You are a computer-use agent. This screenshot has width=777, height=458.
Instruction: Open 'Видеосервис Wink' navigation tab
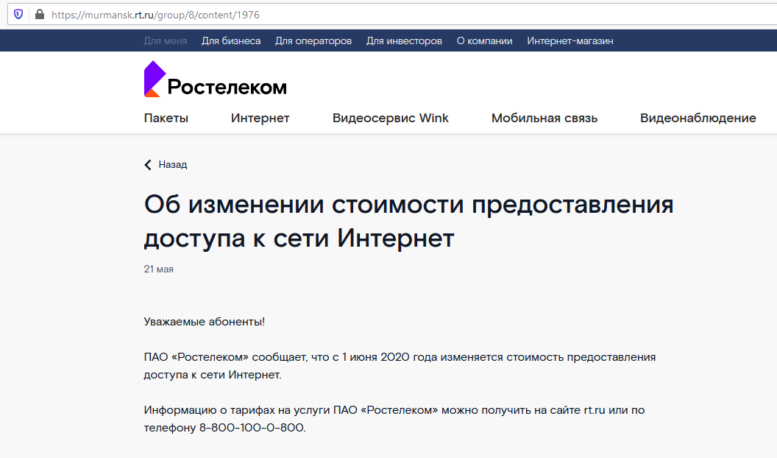click(391, 118)
